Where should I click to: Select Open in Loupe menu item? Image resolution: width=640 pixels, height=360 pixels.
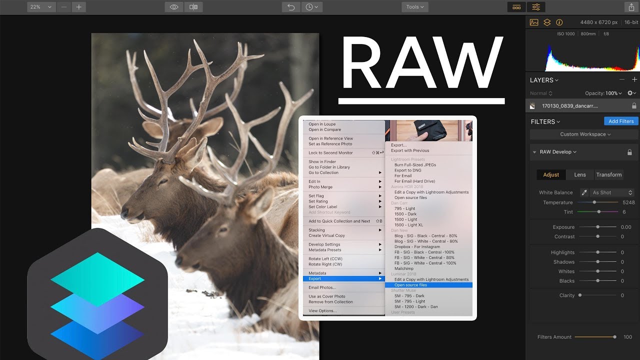344,124
